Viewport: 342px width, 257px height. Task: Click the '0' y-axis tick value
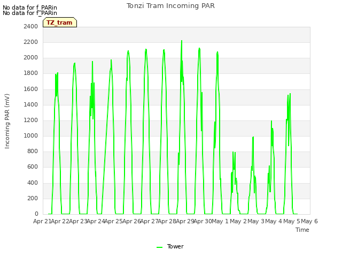[x=36, y=214]
